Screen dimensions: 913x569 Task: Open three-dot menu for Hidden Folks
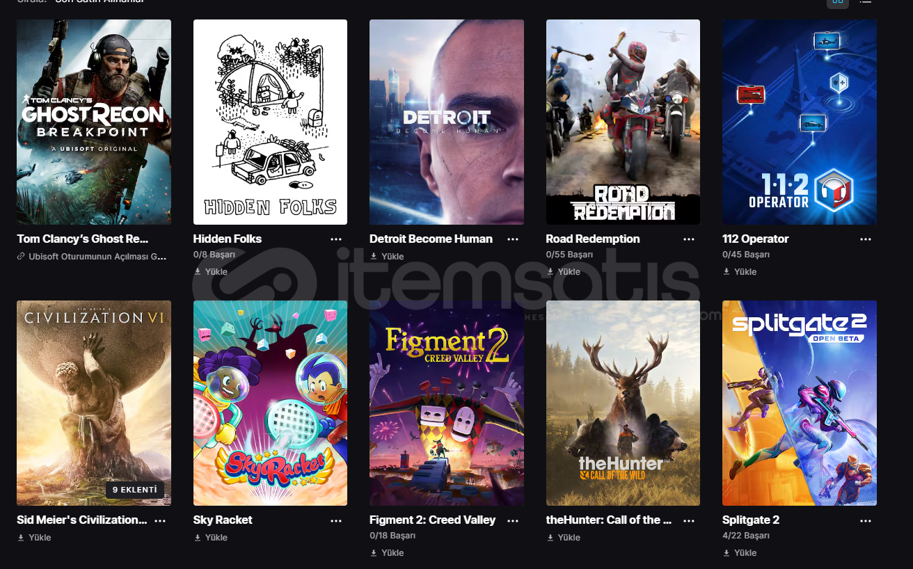336,239
